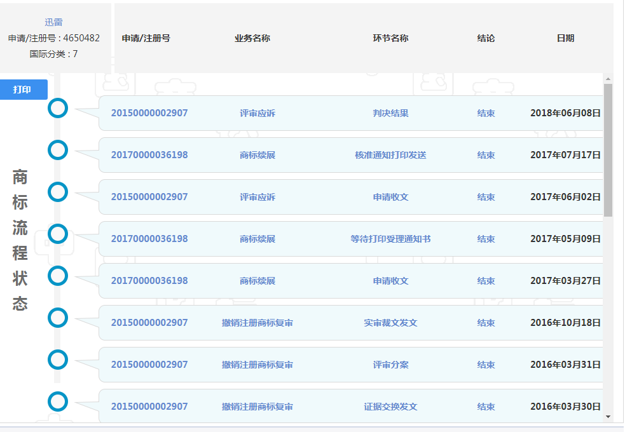The width and height of the screenshot is (625, 432).
Task: Click the 日期 column header
Action: (565, 38)
